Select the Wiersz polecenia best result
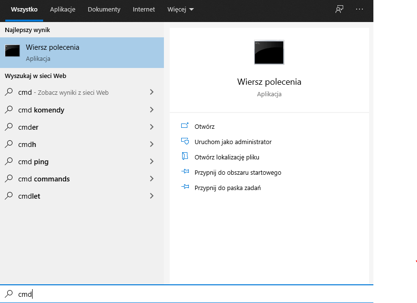The image size is (417, 303). pos(82,53)
